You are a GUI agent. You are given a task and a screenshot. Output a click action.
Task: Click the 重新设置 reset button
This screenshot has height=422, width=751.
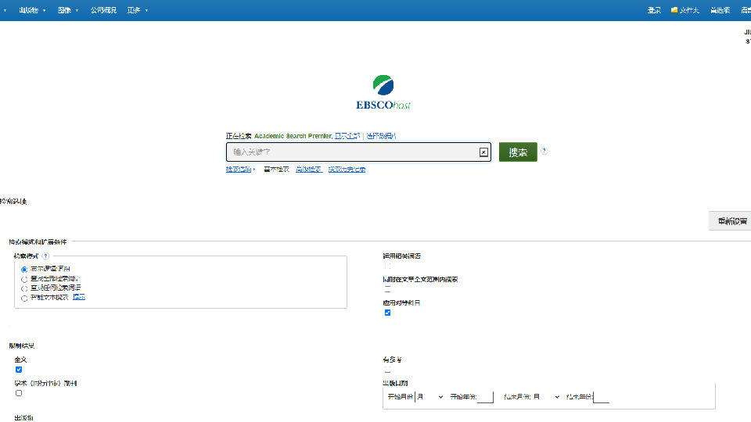731,221
